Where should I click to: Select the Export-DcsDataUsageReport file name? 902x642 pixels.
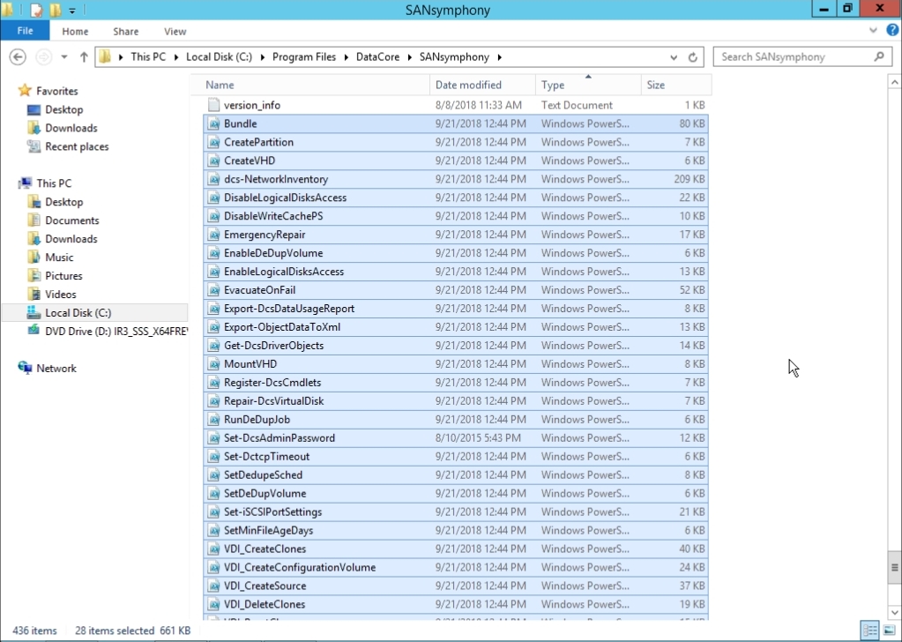(289, 309)
